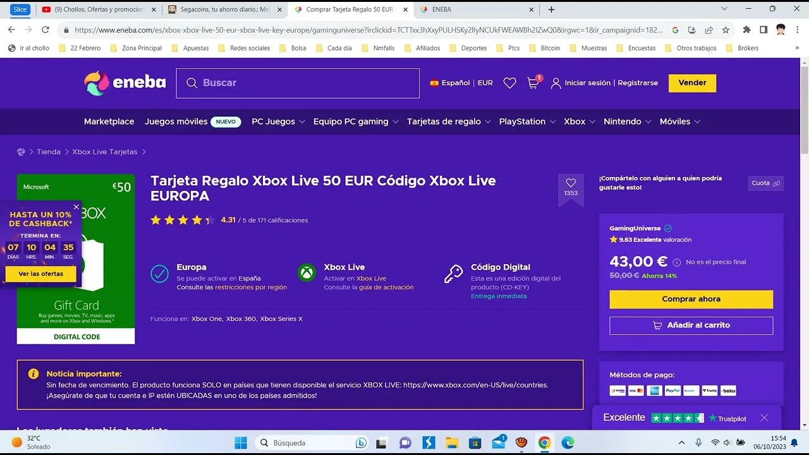The image size is (809, 455).
Task: Expand the PC Juegos menu
Action: coord(278,121)
